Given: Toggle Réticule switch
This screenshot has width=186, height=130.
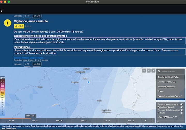Looking at the screenshot, I should [x=182, y=113].
